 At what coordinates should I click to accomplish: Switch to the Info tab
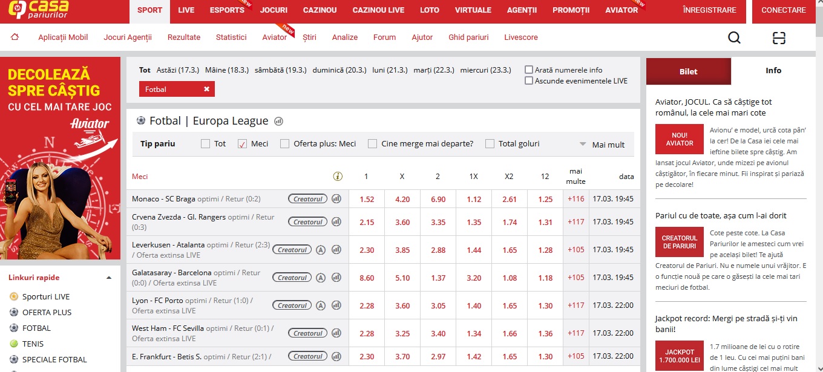coord(773,71)
